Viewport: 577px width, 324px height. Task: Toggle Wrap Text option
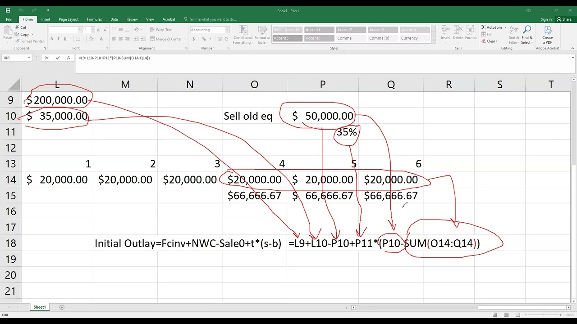pyautogui.click(x=161, y=30)
